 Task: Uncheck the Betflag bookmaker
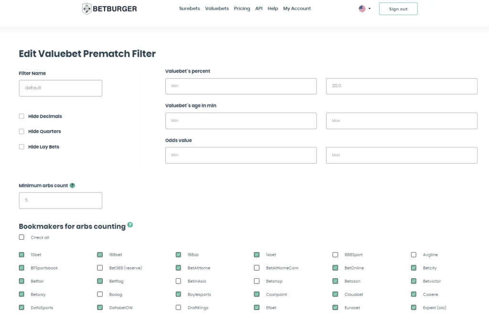point(100,281)
